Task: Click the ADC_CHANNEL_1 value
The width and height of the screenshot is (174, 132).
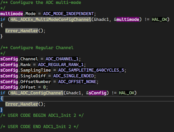Action: [x=62, y=59]
